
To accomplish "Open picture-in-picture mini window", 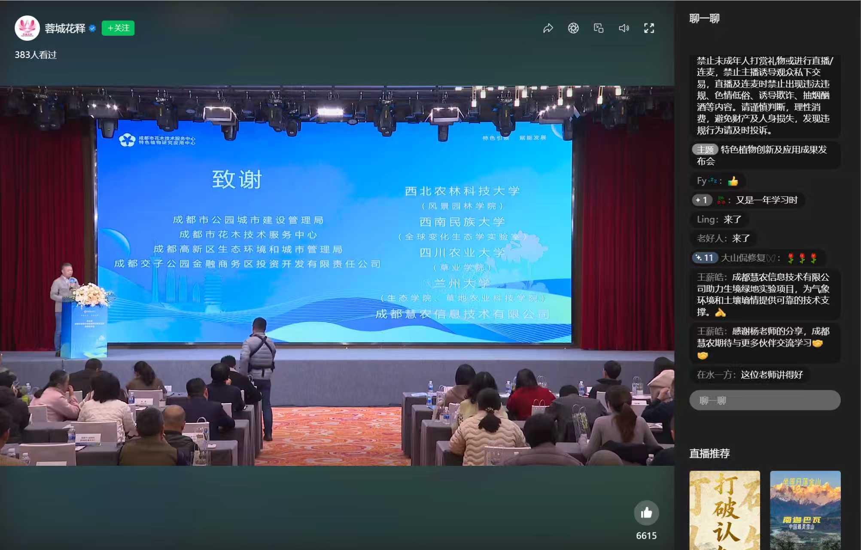I will pyautogui.click(x=599, y=28).
